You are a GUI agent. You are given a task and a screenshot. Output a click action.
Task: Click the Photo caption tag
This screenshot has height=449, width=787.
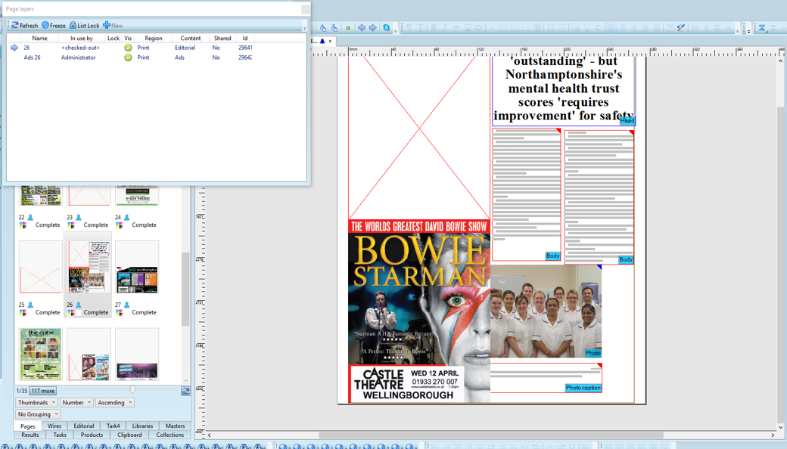pyautogui.click(x=583, y=388)
